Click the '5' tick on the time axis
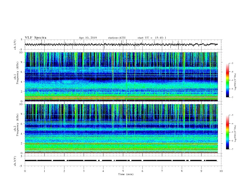The height and width of the screenshot is (192, 249). tap(123, 171)
